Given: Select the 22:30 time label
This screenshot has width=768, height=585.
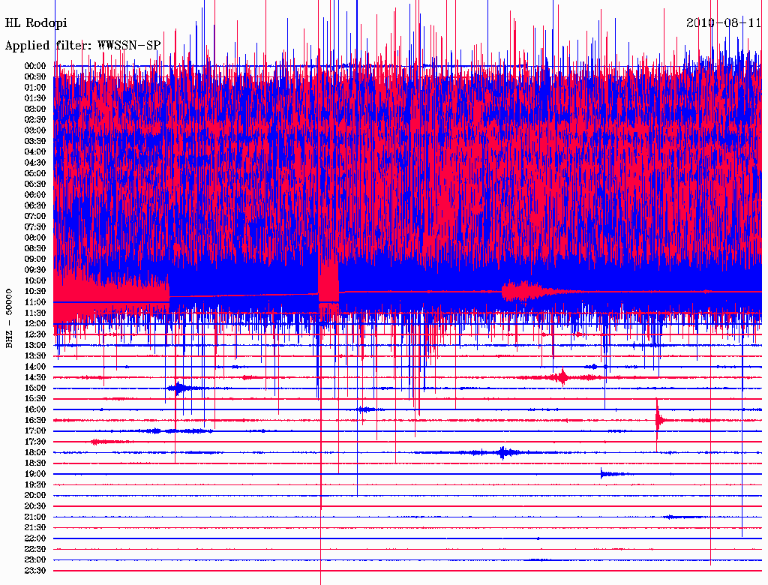Looking at the screenshot, I should [35, 549].
